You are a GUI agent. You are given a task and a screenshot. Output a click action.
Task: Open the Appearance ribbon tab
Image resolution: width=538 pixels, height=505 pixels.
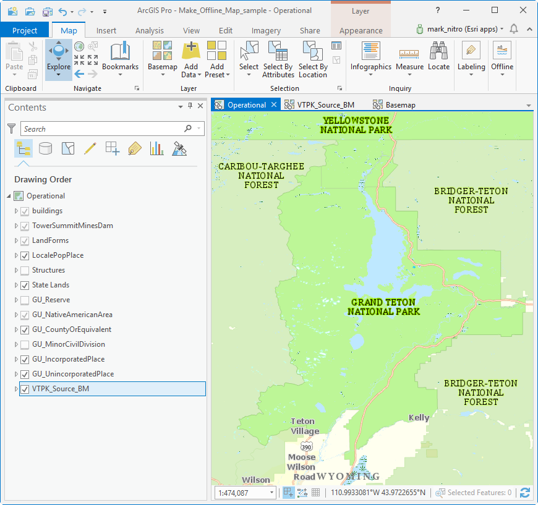[361, 30]
